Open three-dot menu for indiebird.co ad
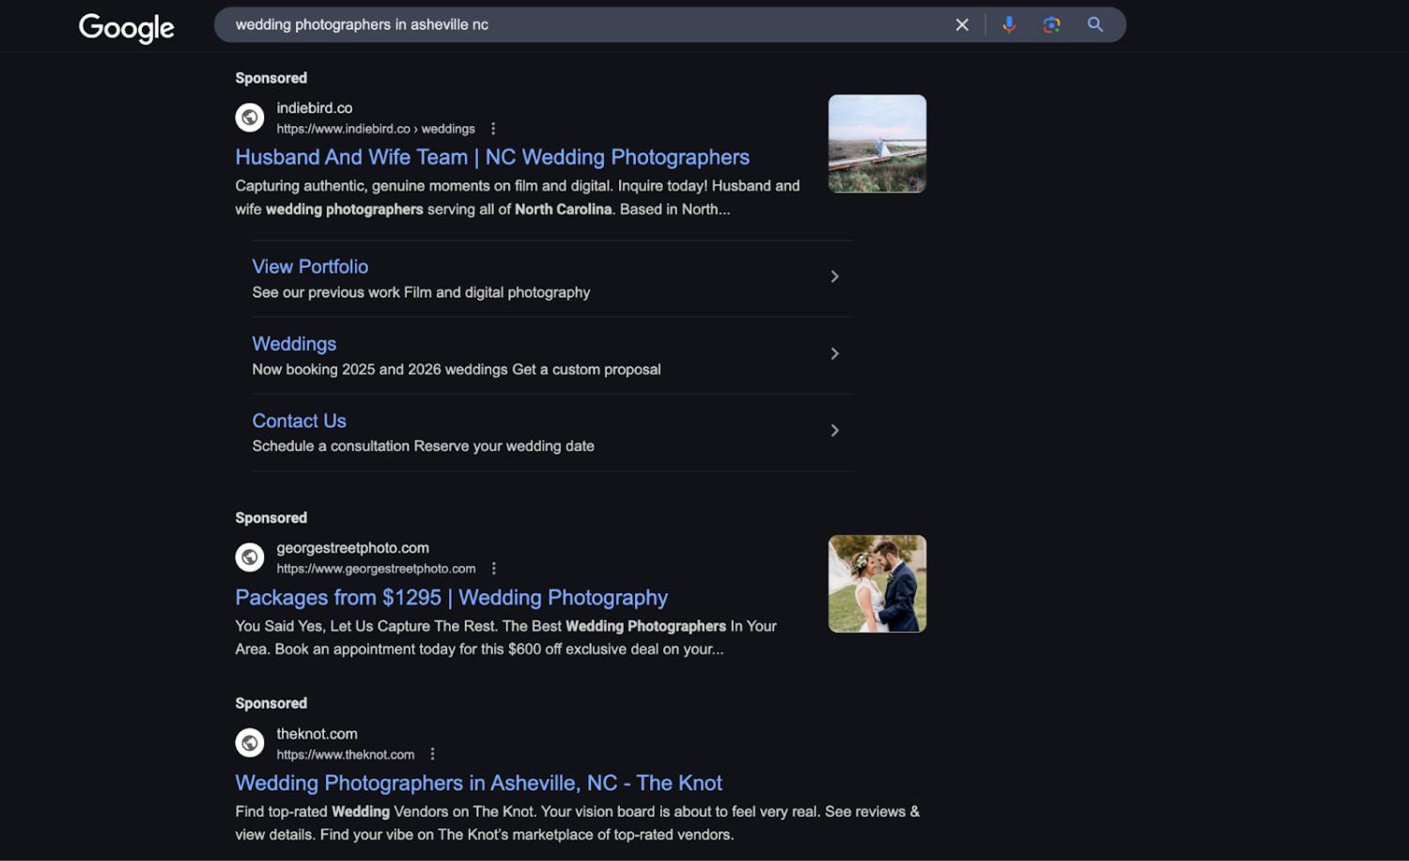The width and height of the screenshot is (1409, 861). click(x=493, y=129)
